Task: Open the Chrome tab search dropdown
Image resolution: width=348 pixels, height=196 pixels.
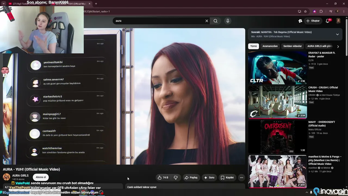Action: click(4, 4)
